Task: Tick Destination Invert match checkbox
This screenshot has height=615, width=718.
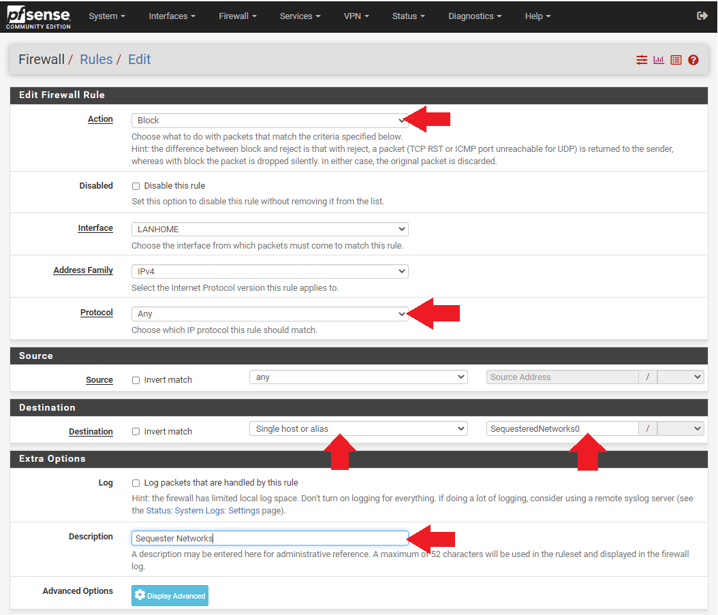Action: click(136, 432)
